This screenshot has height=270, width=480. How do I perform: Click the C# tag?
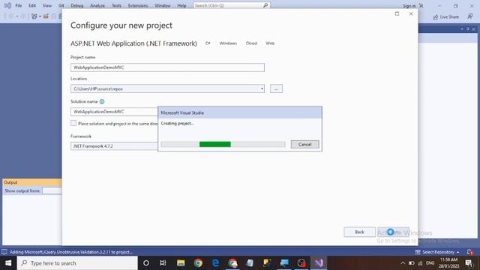208,43
